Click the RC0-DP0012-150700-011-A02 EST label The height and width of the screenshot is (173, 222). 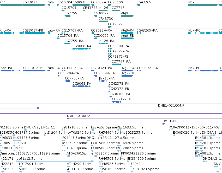point(194,127)
